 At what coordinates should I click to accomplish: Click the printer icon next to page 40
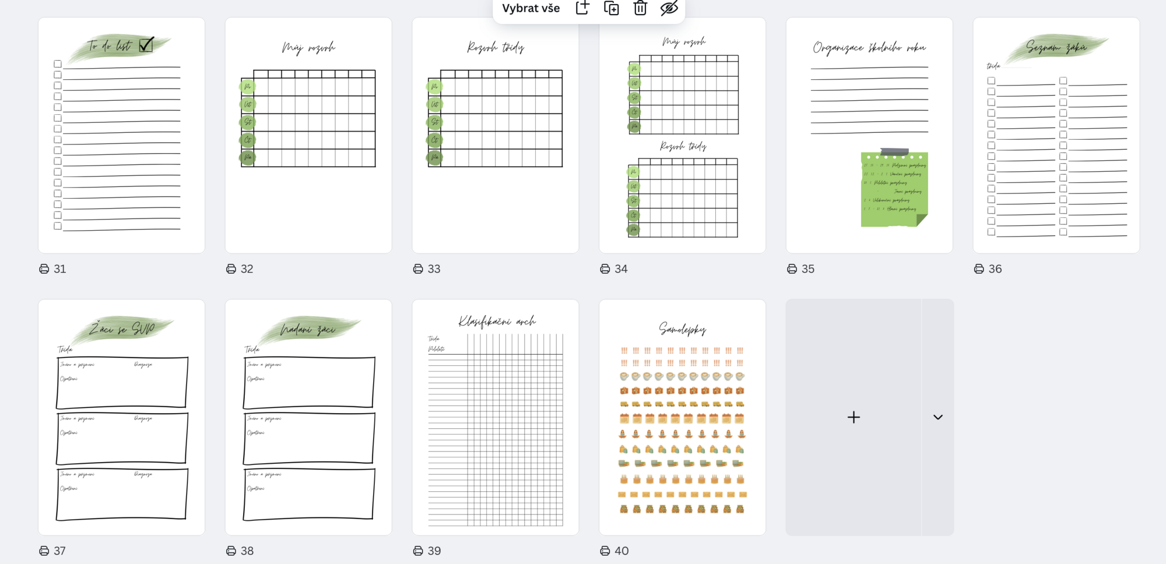[605, 551]
